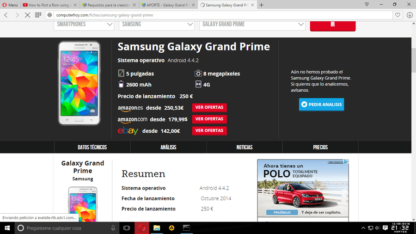Focus the computerhoy.com address bar

[x=223, y=15]
